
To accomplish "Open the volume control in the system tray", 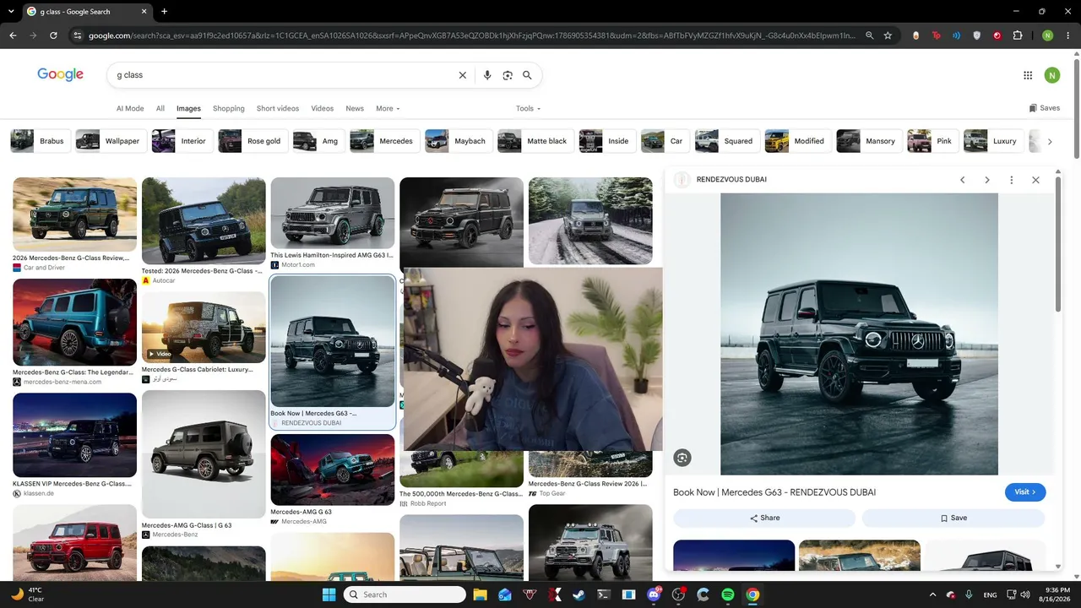I will (x=1024, y=594).
